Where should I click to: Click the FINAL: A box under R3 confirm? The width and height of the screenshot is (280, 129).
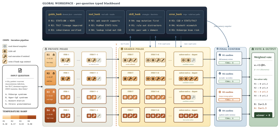(229, 100)
